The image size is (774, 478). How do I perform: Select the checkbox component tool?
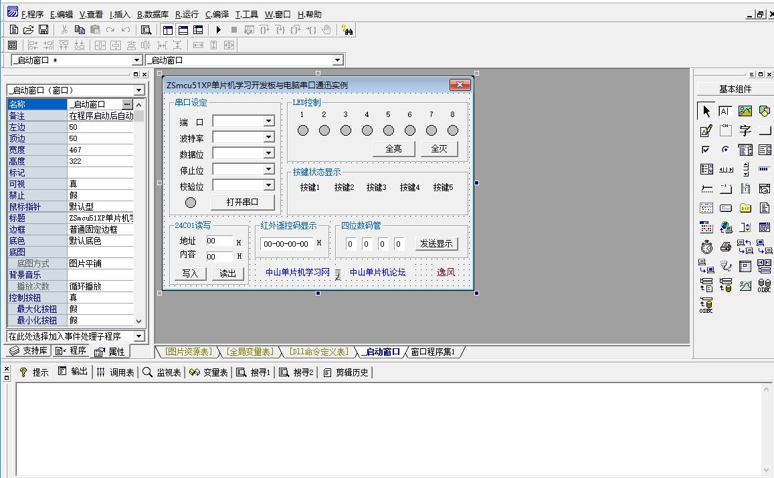706,150
